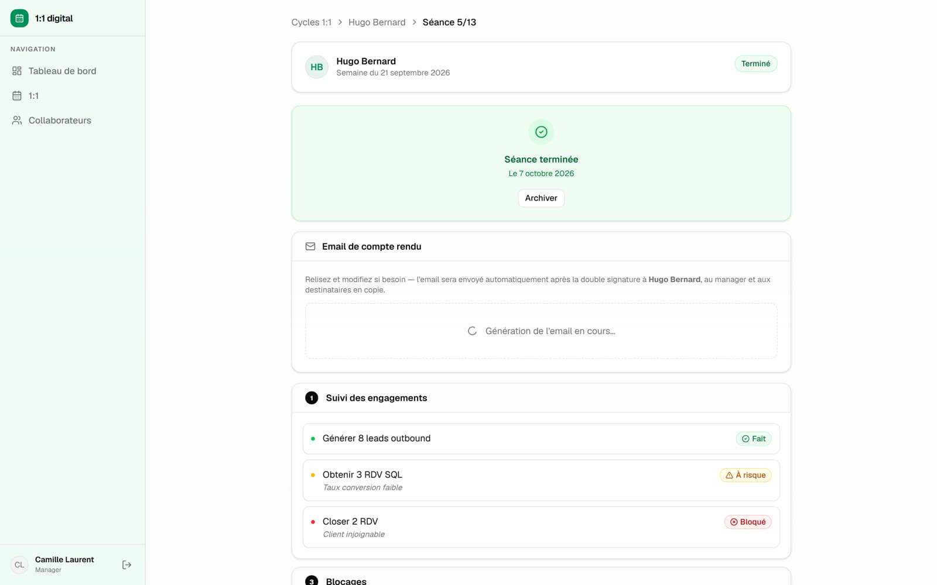Click the Blocages section heading
This screenshot has width=937, height=585.
[346, 581]
